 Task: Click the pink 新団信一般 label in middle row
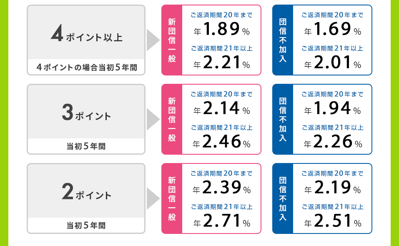[172, 119]
